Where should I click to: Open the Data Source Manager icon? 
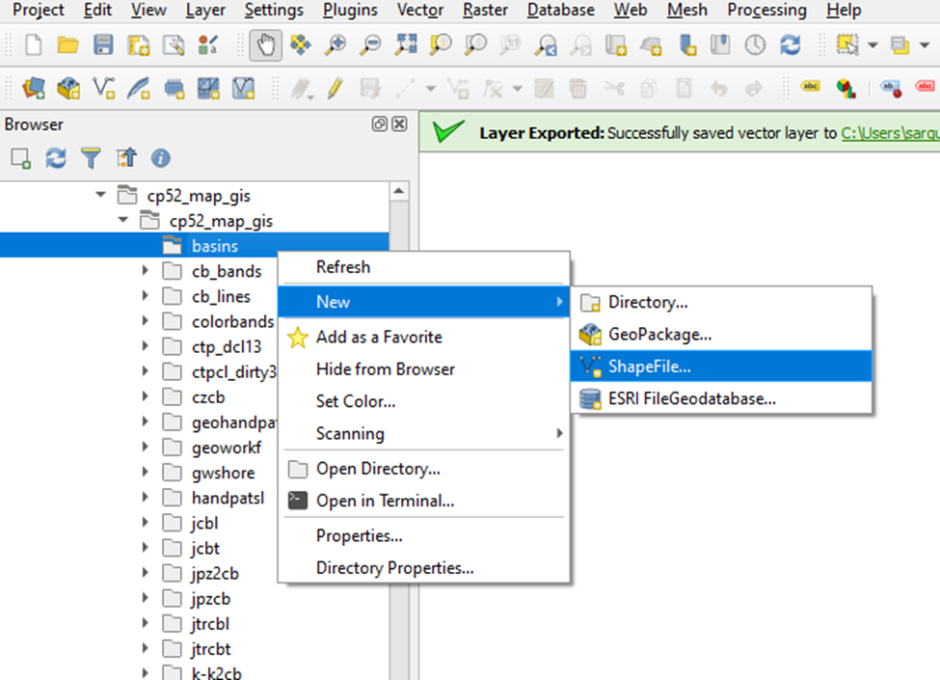tap(34, 89)
